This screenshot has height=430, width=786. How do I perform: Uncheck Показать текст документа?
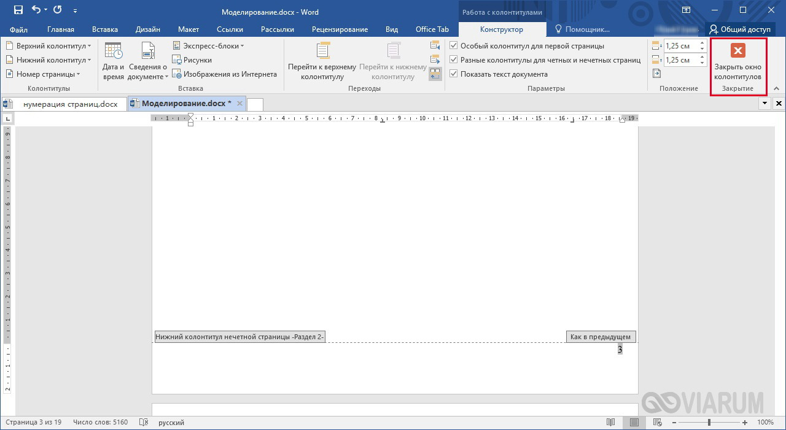(499, 74)
